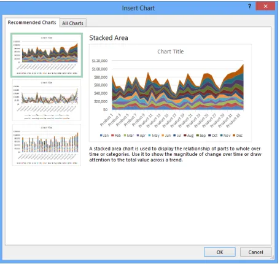
Task: Click the Jul legend entry
Action: tap(177, 136)
